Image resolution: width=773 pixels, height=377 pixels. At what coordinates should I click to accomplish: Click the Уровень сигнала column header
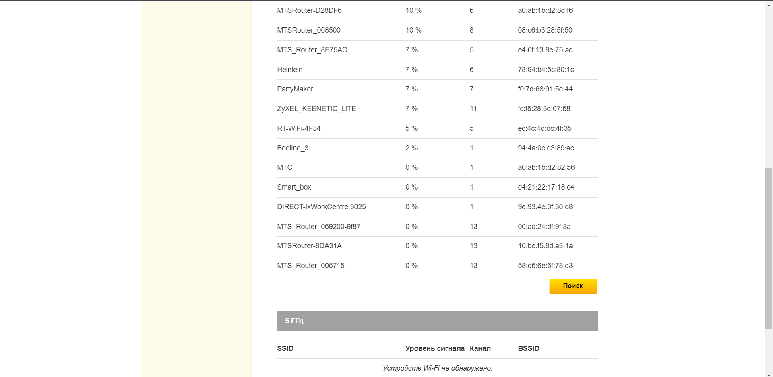coord(435,348)
